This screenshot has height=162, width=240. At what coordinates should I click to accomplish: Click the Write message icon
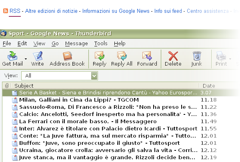(38, 56)
